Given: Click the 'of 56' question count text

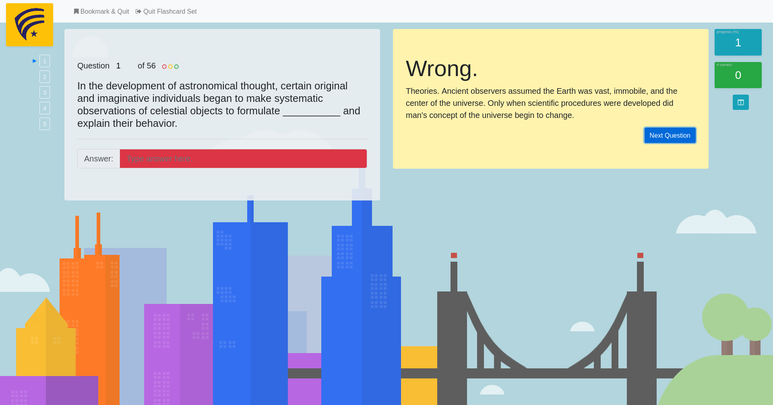Looking at the screenshot, I should (x=147, y=66).
